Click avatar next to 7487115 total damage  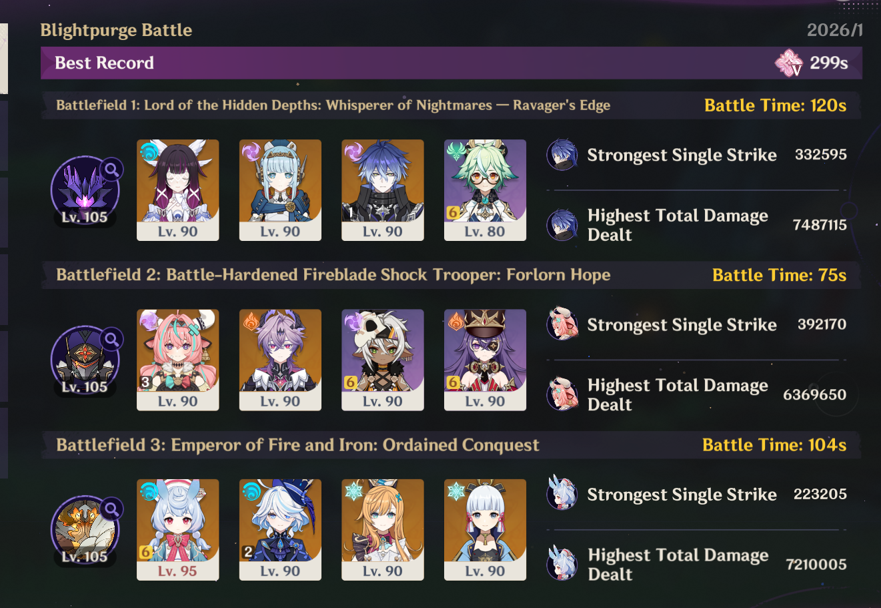pos(562,225)
